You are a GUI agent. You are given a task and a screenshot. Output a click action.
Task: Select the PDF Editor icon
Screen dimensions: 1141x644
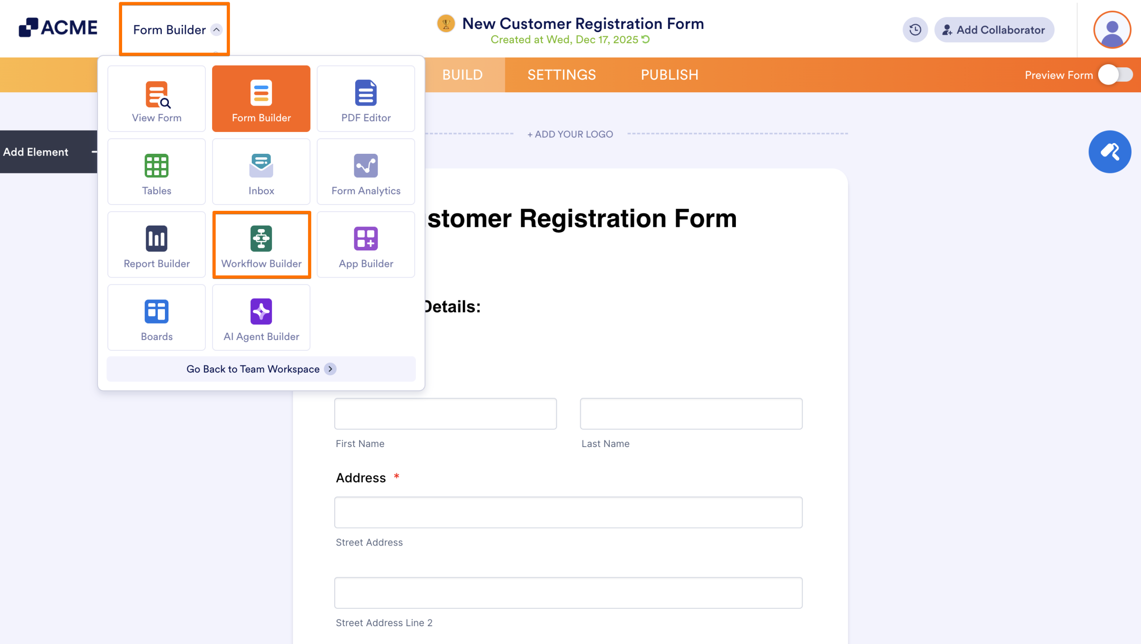point(365,98)
